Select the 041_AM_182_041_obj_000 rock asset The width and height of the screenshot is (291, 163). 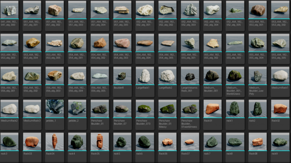click(9, 9)
